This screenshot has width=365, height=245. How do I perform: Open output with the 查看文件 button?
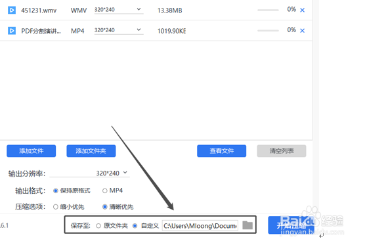tap(222, 151)
